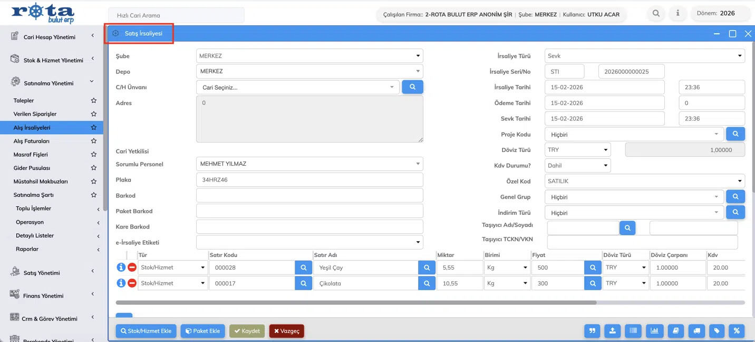
Task: Click the Stok/Hizmet Ekle button
Action: pos(146,331)
